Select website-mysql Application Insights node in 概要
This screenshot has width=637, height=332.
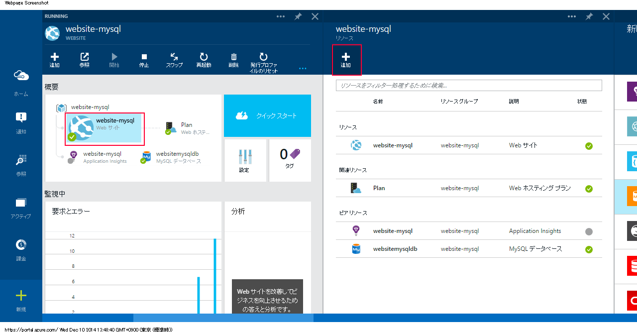tap(98, 157)
